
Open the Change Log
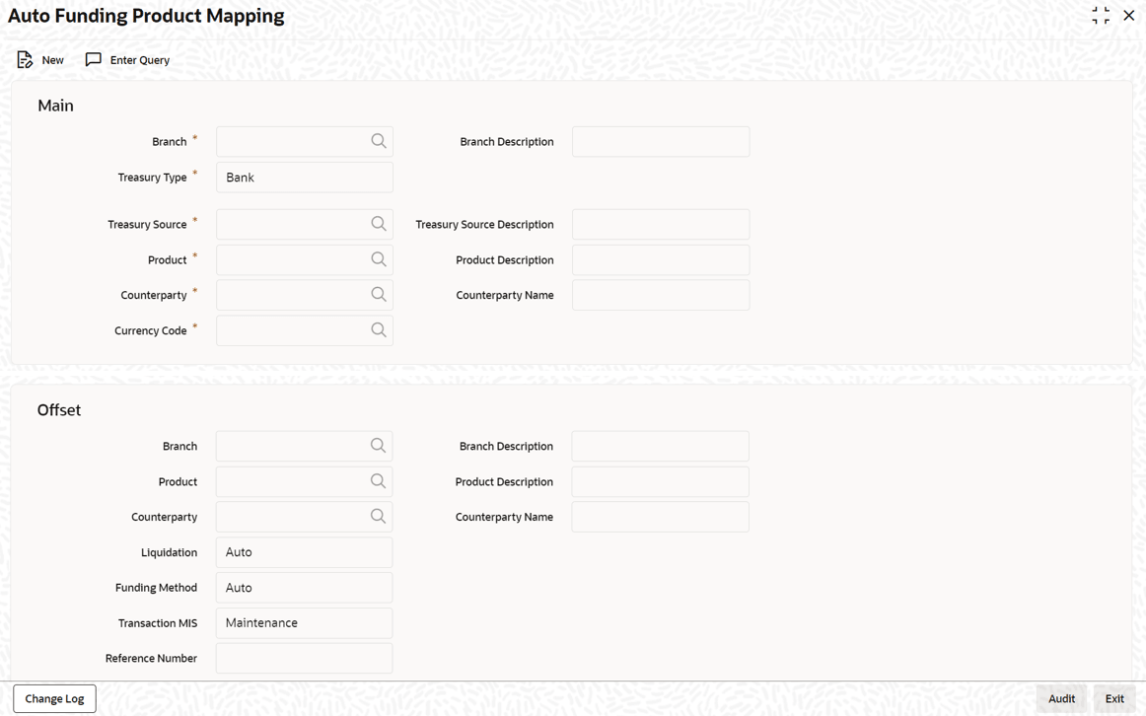55,698
